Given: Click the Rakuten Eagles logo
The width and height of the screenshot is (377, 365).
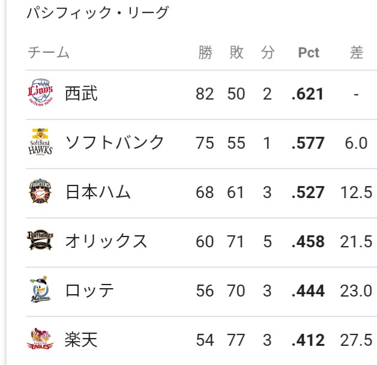Looking at the screenshot, I should [x=40, y=339].
